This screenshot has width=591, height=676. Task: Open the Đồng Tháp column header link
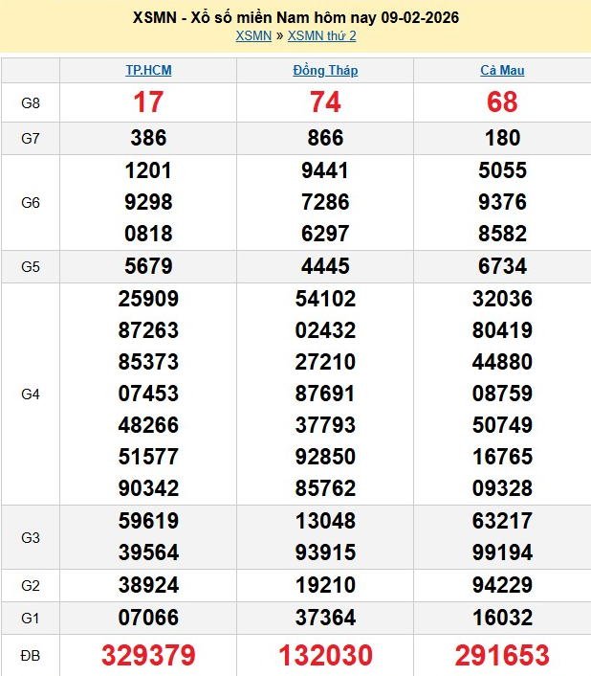pyautogui.click(x=325, y=70)
